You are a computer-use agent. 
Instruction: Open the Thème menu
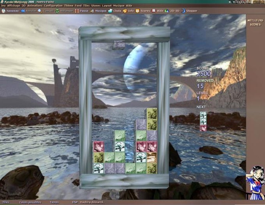point(69,5)
